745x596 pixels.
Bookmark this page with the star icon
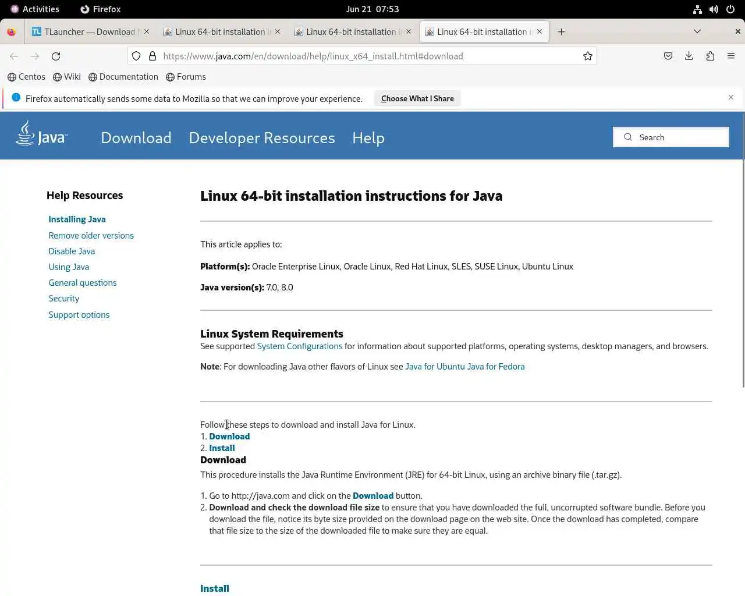coord(588,56)
